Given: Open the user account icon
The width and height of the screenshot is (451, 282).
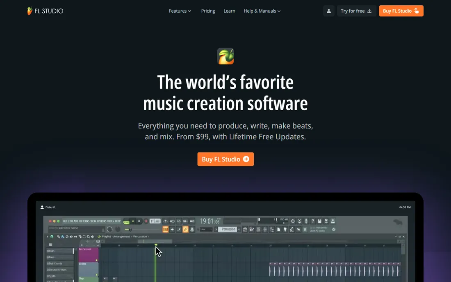Looking at the screenshot, I should (329, 11).
